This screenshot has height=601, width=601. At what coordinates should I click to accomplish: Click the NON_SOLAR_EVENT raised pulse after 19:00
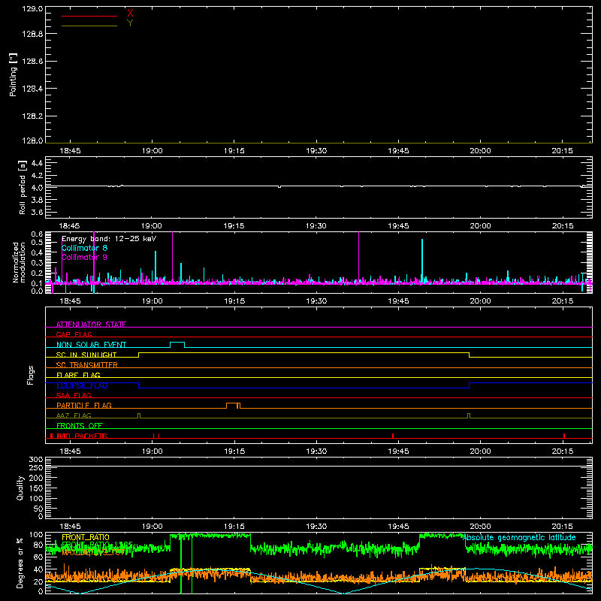coord(177,343)
